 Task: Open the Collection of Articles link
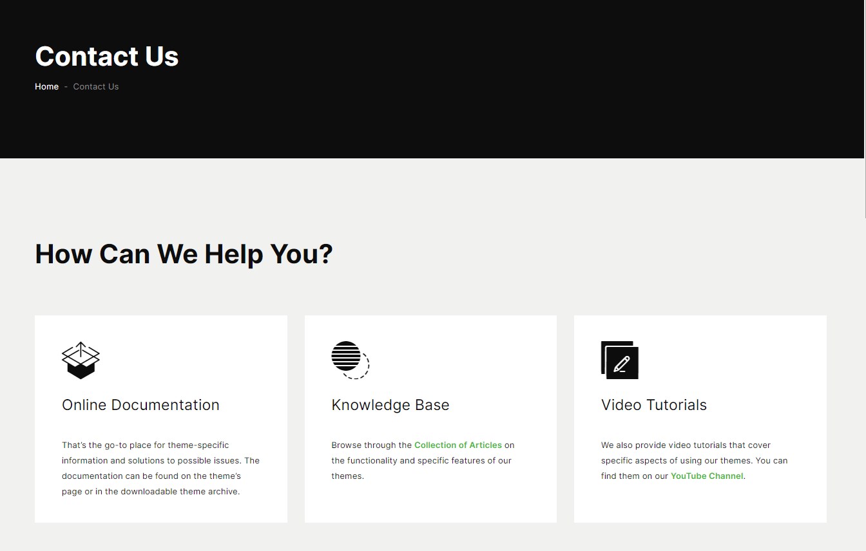(457, 445)
